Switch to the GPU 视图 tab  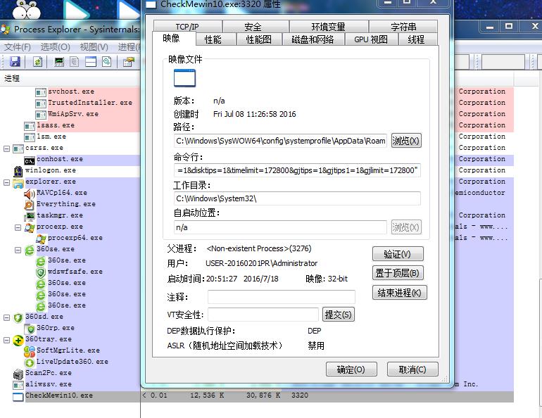pyautogui.click(x=371, y=39)
